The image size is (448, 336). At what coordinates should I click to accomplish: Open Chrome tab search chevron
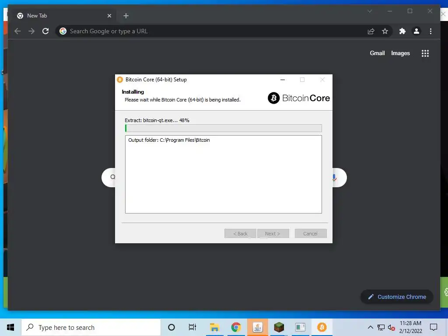(370, 11)
